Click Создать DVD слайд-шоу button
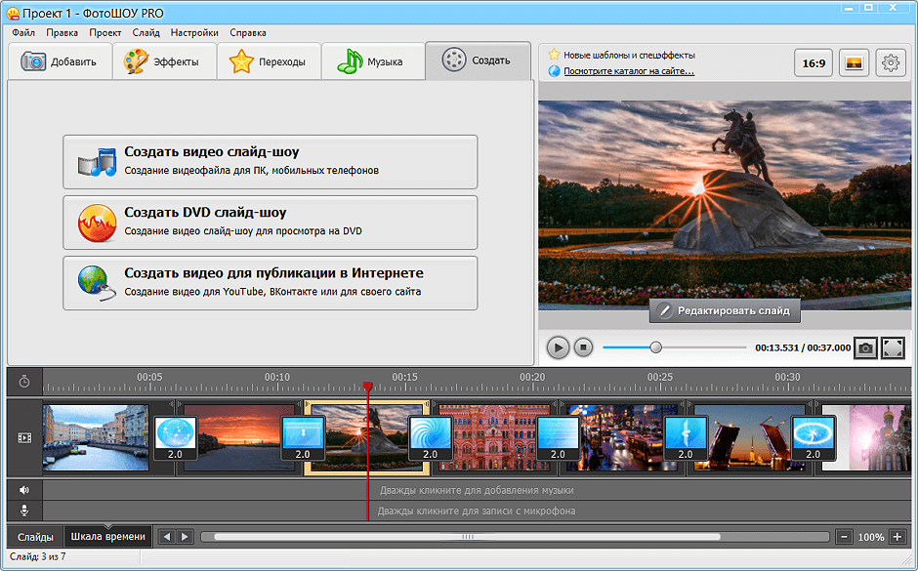 tap(271, 222)
